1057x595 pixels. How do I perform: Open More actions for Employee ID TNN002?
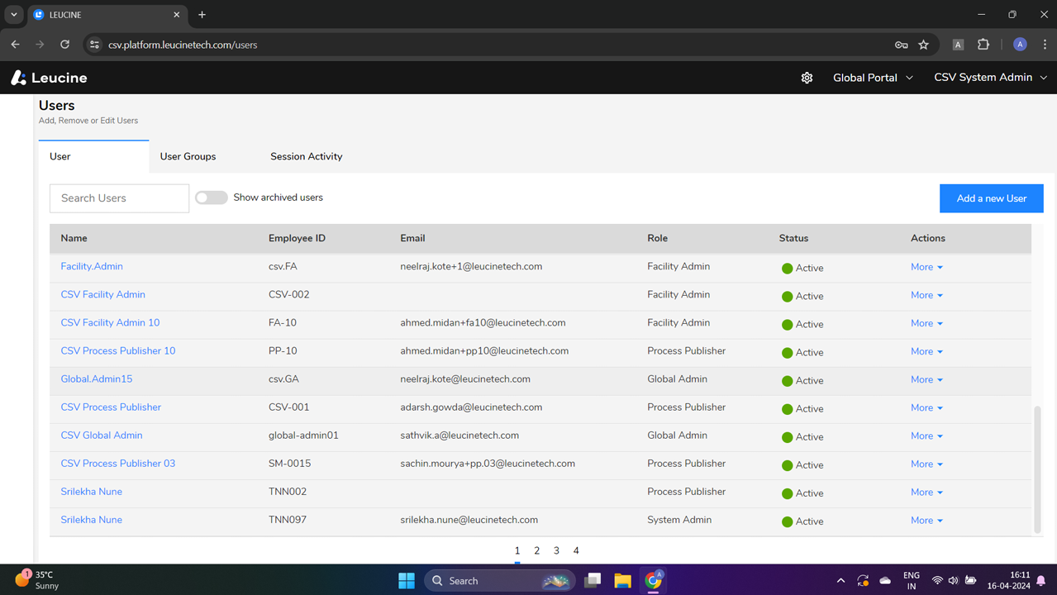pyautogui.click(x=926, y=492)
